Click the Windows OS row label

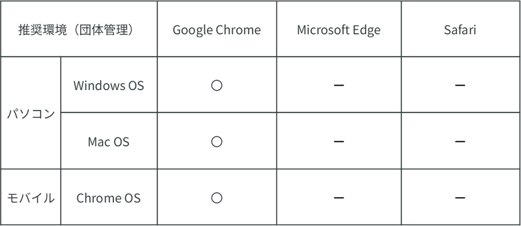click(x=109, y=86)
